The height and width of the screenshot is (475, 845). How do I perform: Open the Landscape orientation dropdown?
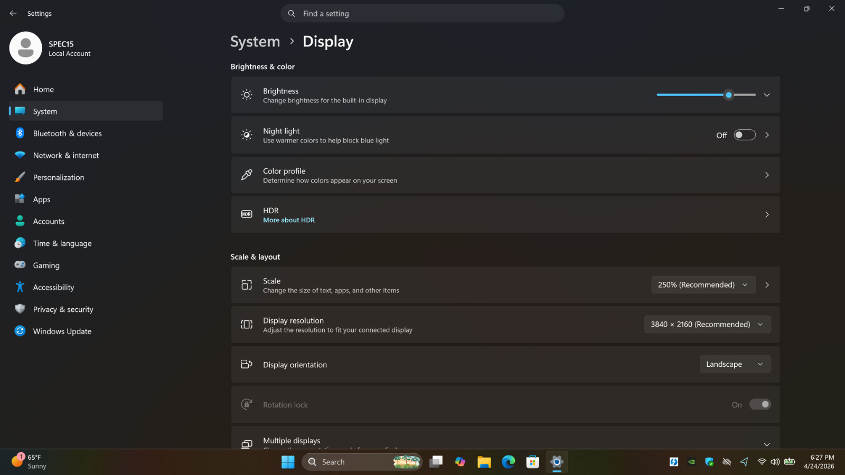pyautogui.click(x=735, y=364)
